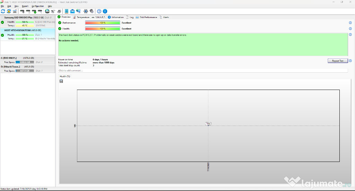This screenshot has height=191, width=355.
Task: Click the Health (%) graph tab
Action: pyautogui.click(x=65, y=76)
